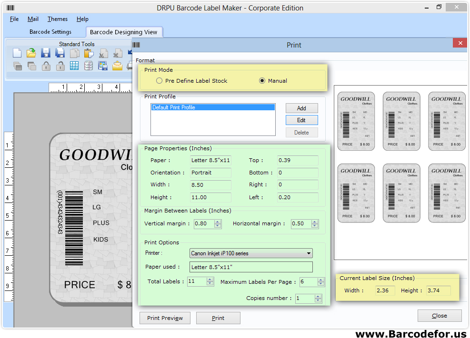The width and height of the screenshot is (470, 338).
Task: Click the Edit print profile button
Action: (301, 120)
